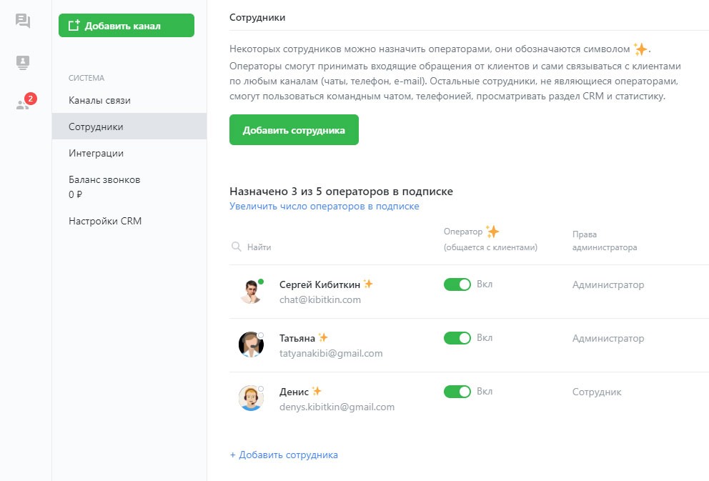
Task: Open Сергей's Администратор rights selector
Action: (608, 284)
